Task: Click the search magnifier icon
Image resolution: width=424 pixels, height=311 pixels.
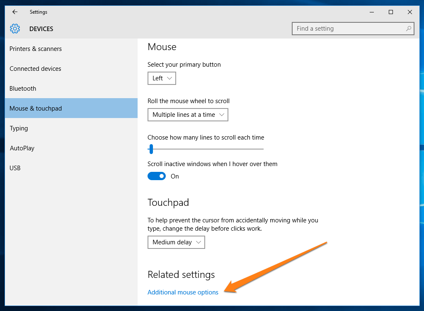Action: click(408, 29)
